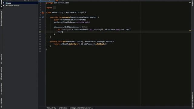194x109 pixels.
Task: Click the onCreate function name
Action: 66,17
